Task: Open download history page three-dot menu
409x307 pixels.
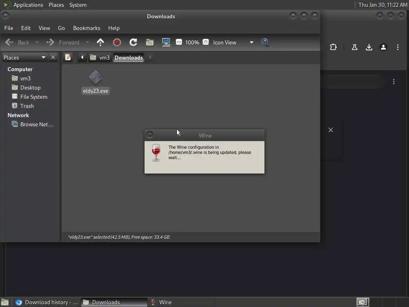Action: click(x=393, y=82)
